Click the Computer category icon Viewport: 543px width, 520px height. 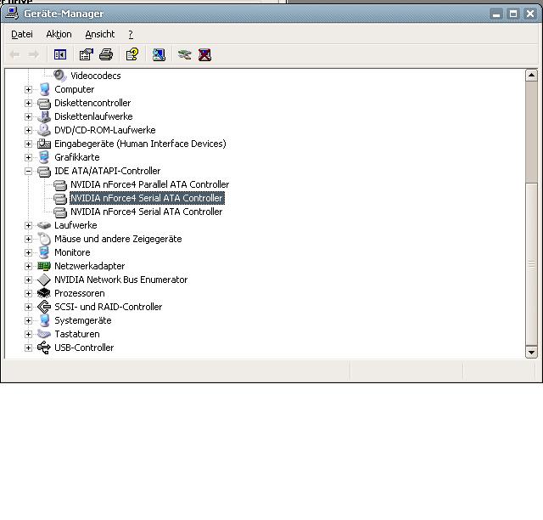44,89
